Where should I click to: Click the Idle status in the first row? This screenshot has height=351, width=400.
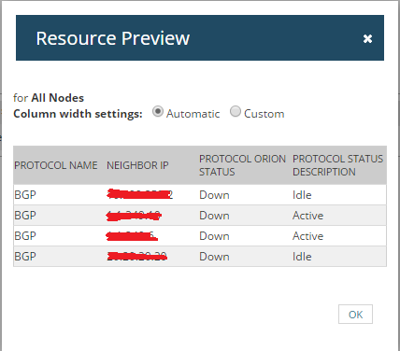[302, 195]
